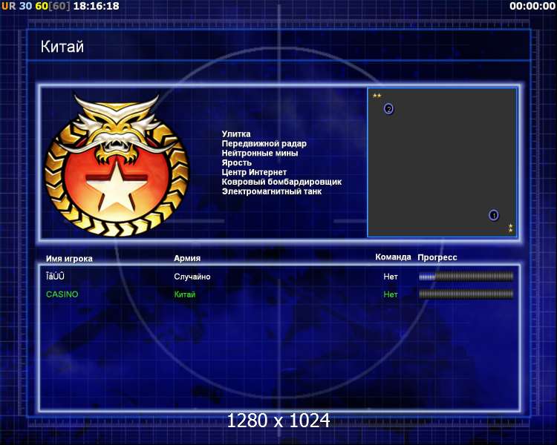
Task: Click the Нейтронные мины feature line
Action: [x=260, y=153]
